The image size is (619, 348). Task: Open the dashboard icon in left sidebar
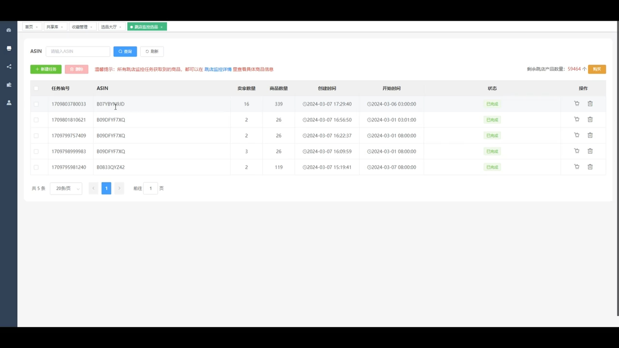pos(9,30)
